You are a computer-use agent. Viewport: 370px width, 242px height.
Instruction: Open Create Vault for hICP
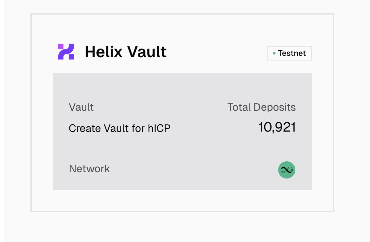coord(120,128)
